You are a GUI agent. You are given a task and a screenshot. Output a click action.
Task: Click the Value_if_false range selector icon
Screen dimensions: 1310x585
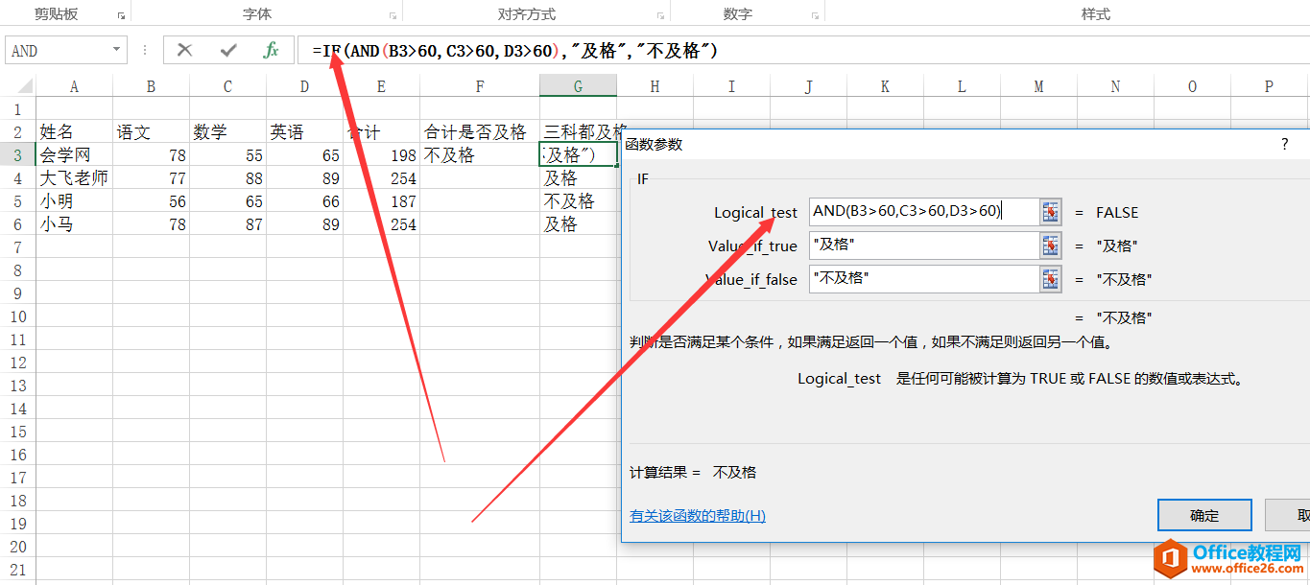click(x=1051, y=279)
